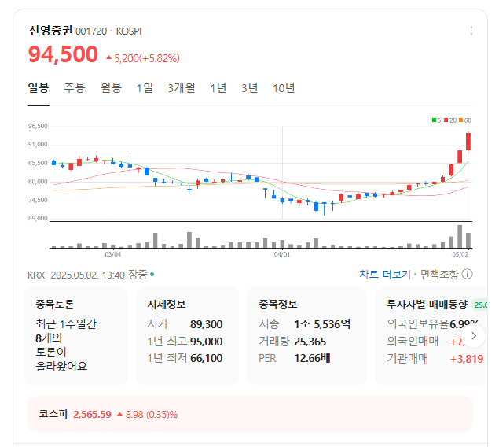499x447 pixels.
Task: Click the red 20-day moving average legend
Action: coord(450,120)
